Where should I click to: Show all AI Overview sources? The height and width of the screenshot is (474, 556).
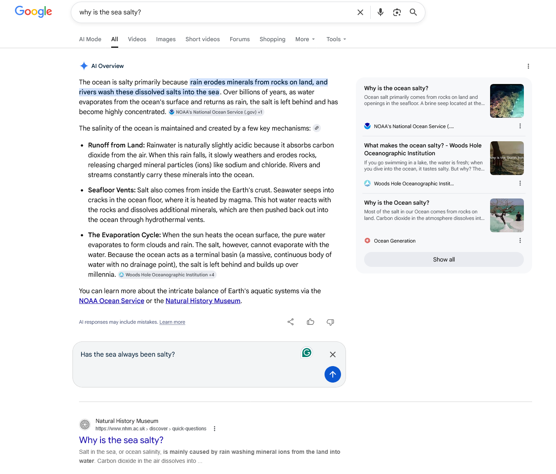(444, 259)
